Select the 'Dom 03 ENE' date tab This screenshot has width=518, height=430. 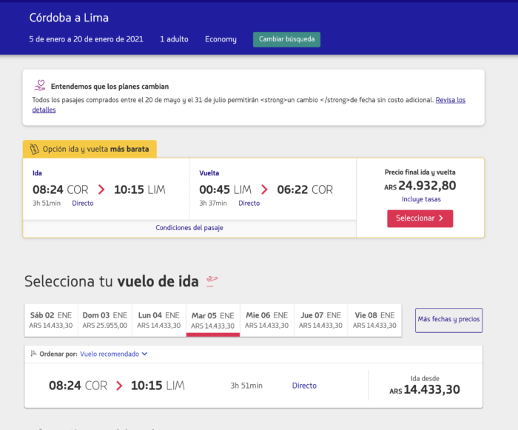[104, 320]
